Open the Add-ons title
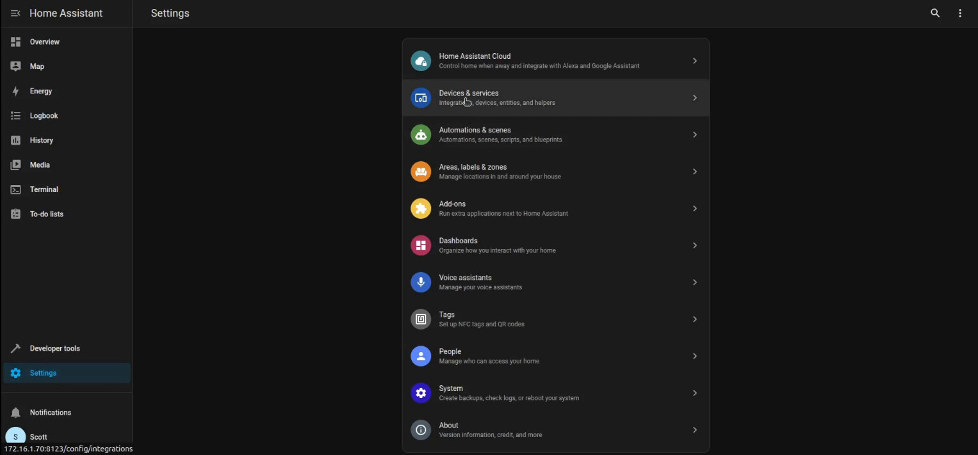Viewport: 978px width, 455px height. tap(452, 204)
